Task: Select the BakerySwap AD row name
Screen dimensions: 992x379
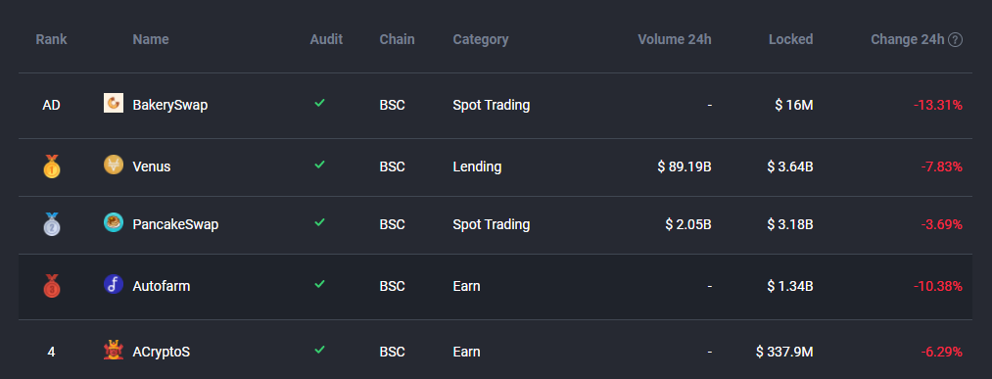Action: tap(170, 105)
